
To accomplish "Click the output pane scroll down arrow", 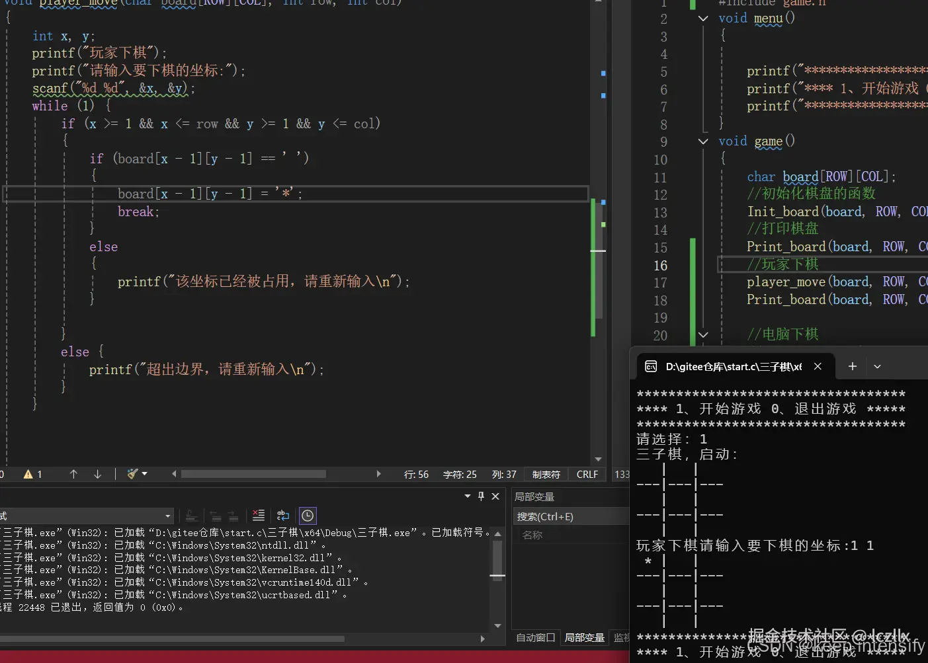I will [x=497, y=625].
